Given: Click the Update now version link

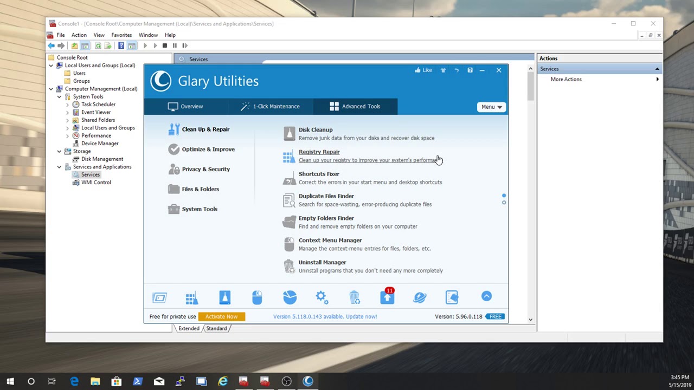Looking at the screenshot, I should (325, 316).
